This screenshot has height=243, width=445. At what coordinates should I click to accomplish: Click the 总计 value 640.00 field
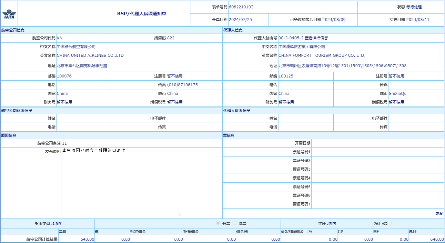point(426,239)
